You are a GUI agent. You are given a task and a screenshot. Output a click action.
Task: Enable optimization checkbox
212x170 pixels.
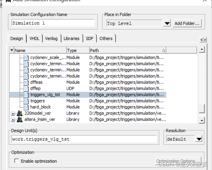point(16,161)
